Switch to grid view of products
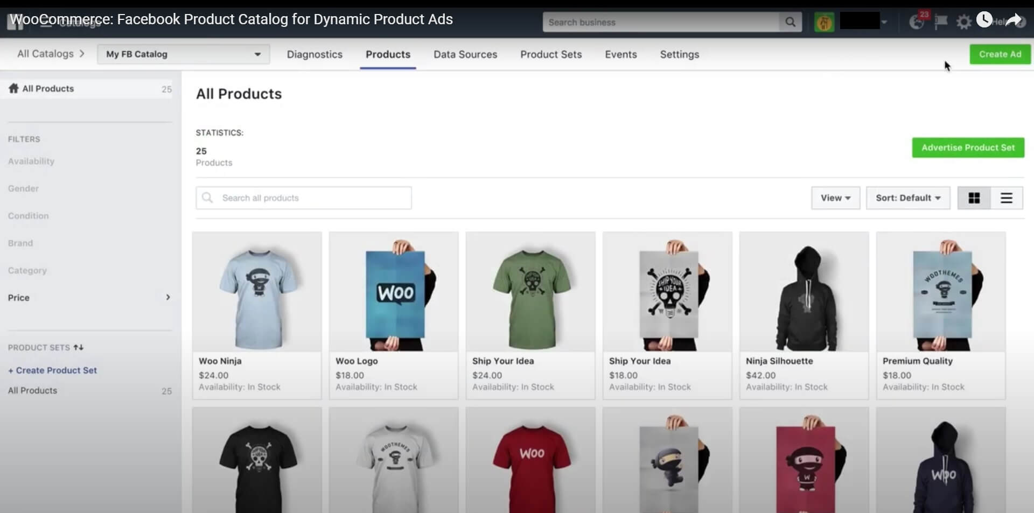Screen dimensions: 1034x513 [974, 198]
